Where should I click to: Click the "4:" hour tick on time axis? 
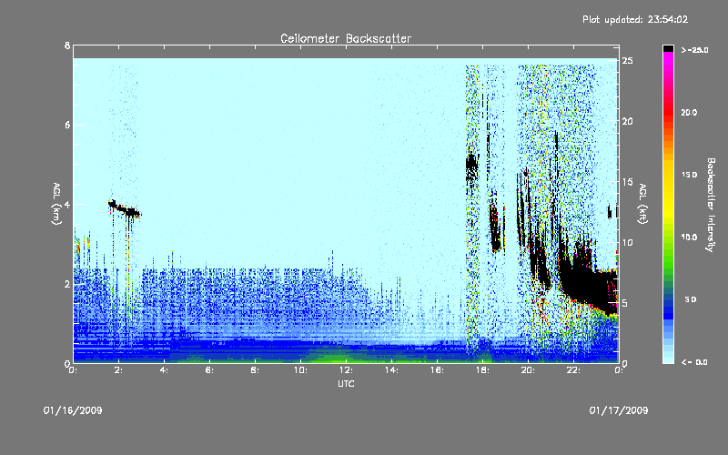(x=165, y=370)
